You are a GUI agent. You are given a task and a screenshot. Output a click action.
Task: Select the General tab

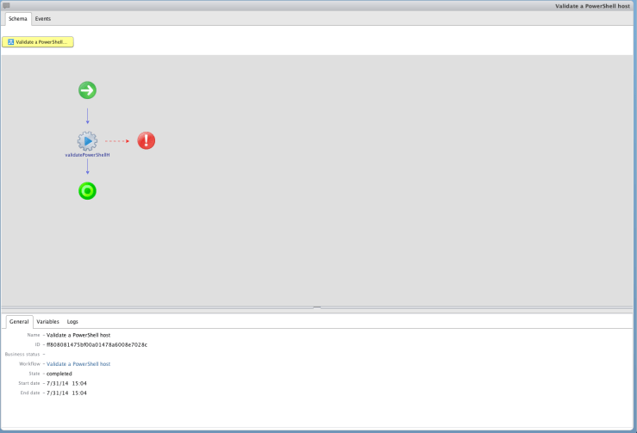19,321
